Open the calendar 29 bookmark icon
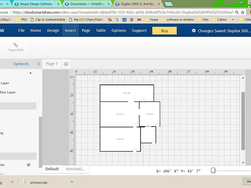Screen dimensions: 251x188 125,20
